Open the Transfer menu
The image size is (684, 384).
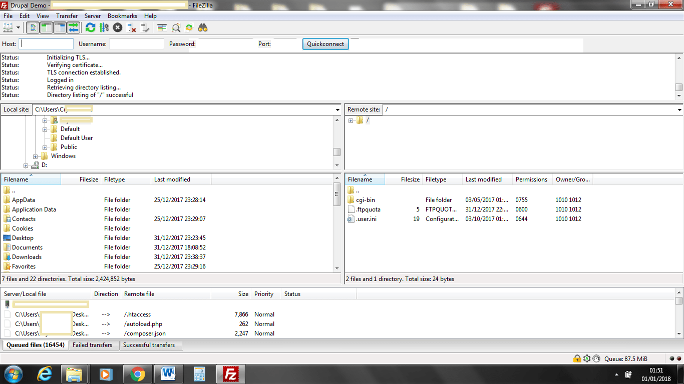click(x=67, y=16)
